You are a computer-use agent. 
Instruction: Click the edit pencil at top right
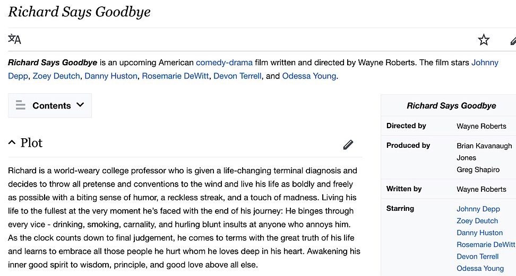[x=513, y=40]
